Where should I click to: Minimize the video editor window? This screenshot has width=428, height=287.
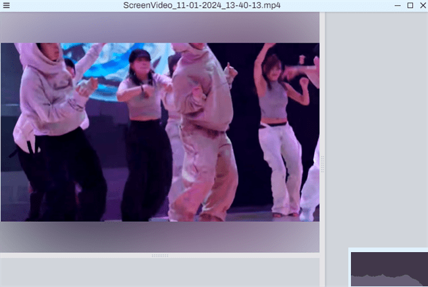point(398,5)
